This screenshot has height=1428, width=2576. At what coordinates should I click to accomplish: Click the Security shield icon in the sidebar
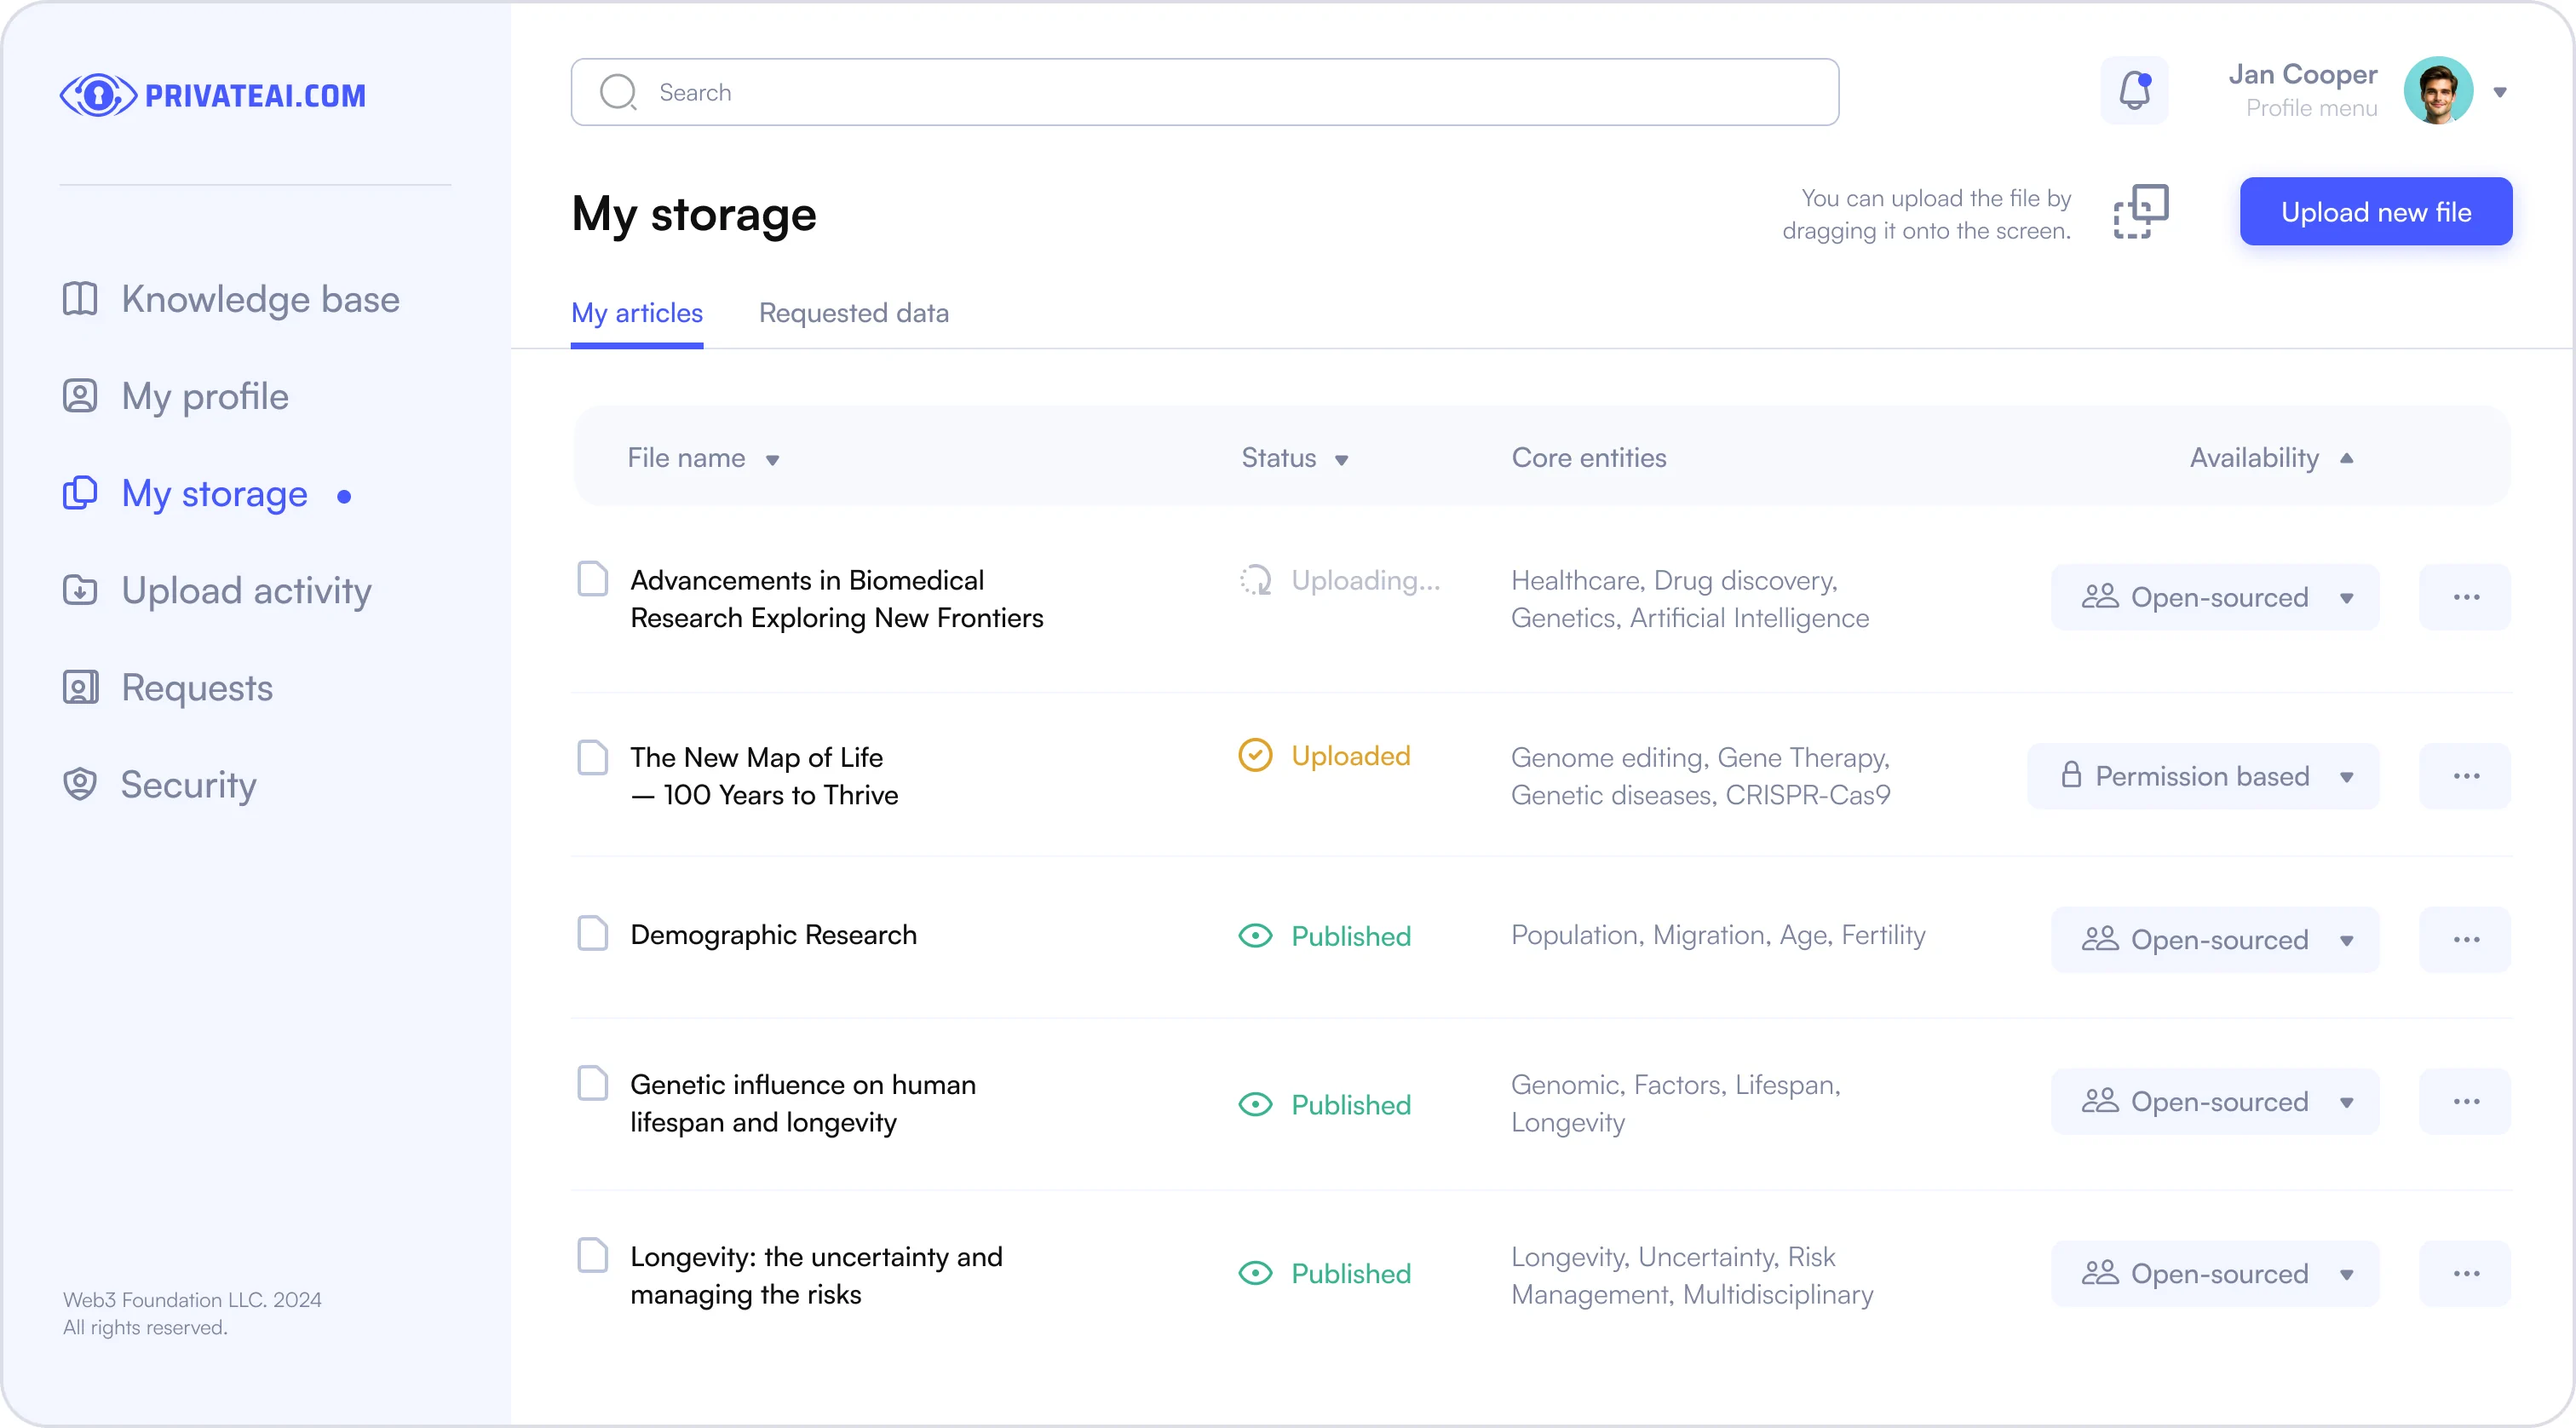(80, 784)
